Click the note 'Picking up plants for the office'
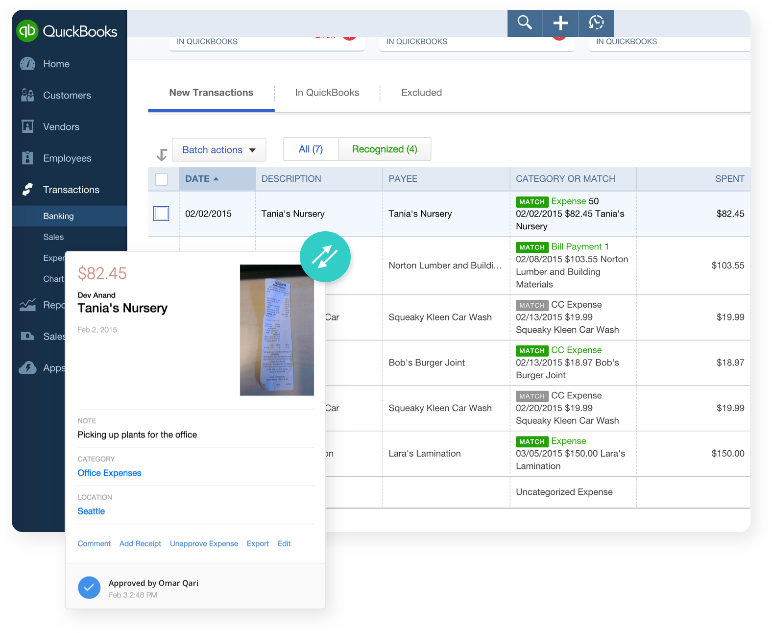Viewport: 772px width, 633px height. click(x=137, y=435)
